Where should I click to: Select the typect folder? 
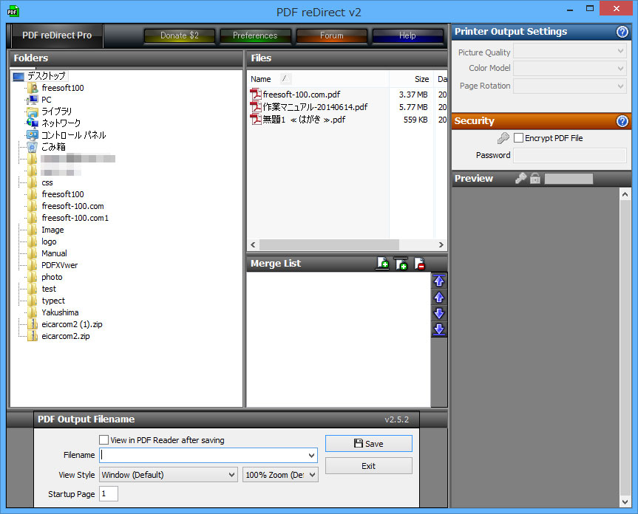[53, 301]
